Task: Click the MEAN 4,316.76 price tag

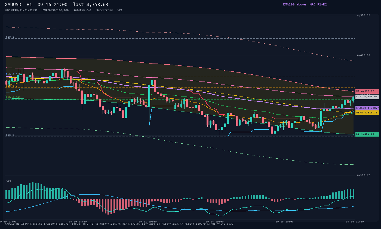Action: 367,113
